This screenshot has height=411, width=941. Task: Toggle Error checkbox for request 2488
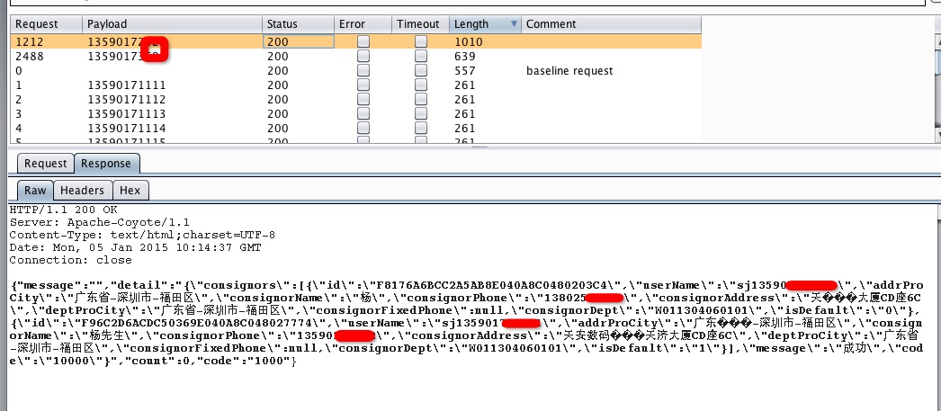tap(363, 56)
